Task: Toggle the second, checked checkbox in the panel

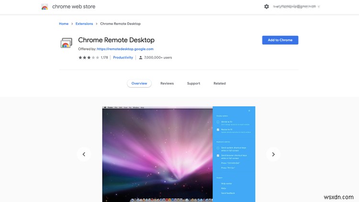Action: point(218,130)
